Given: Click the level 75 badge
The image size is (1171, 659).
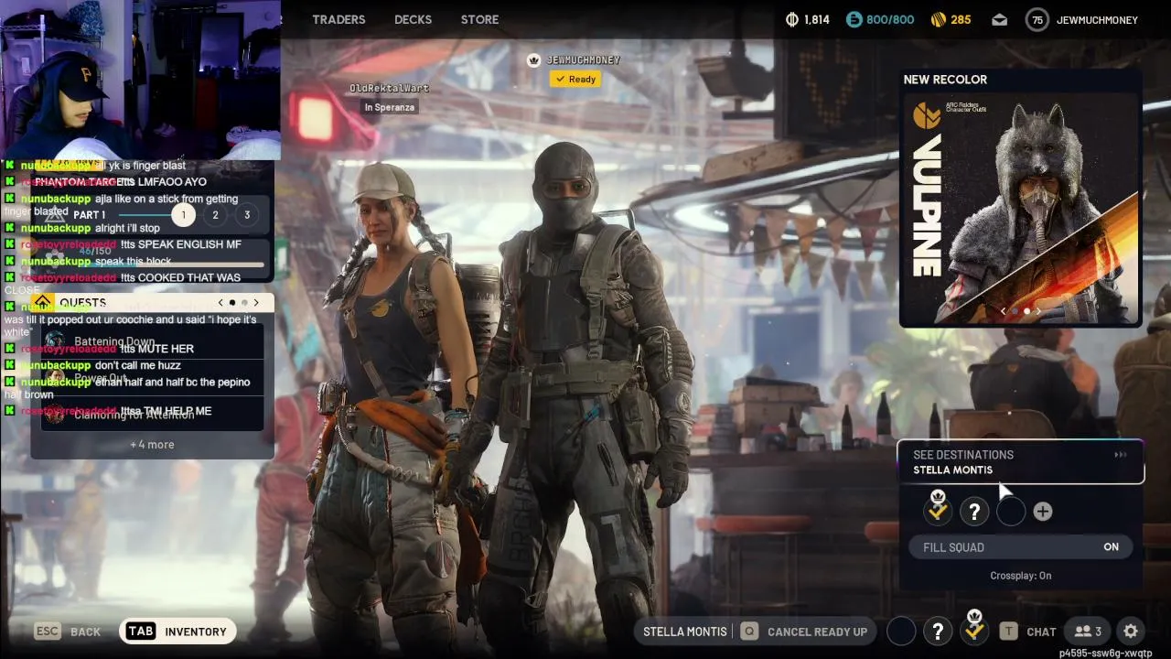Looking at the screenshot, I should (x=1037, y=19).
